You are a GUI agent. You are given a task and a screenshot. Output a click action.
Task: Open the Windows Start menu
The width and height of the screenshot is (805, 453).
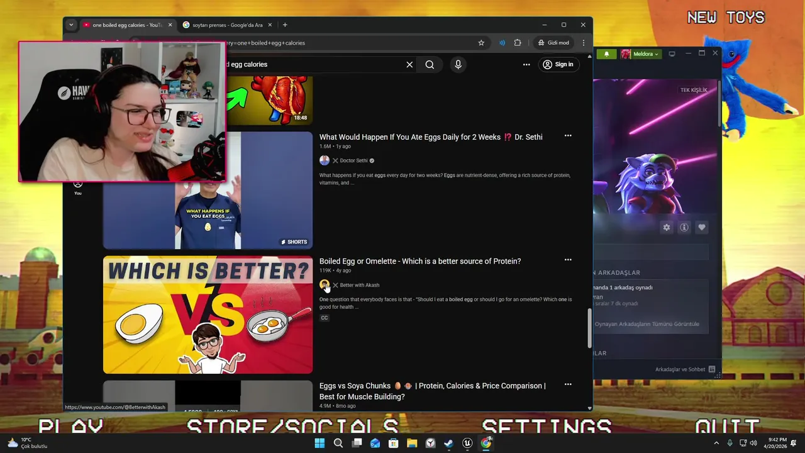click(319, 443)
